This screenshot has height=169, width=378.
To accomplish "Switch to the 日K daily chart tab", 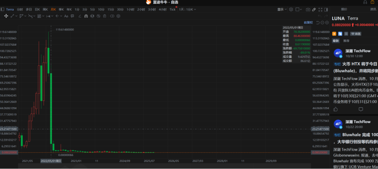I will point(37,9).
